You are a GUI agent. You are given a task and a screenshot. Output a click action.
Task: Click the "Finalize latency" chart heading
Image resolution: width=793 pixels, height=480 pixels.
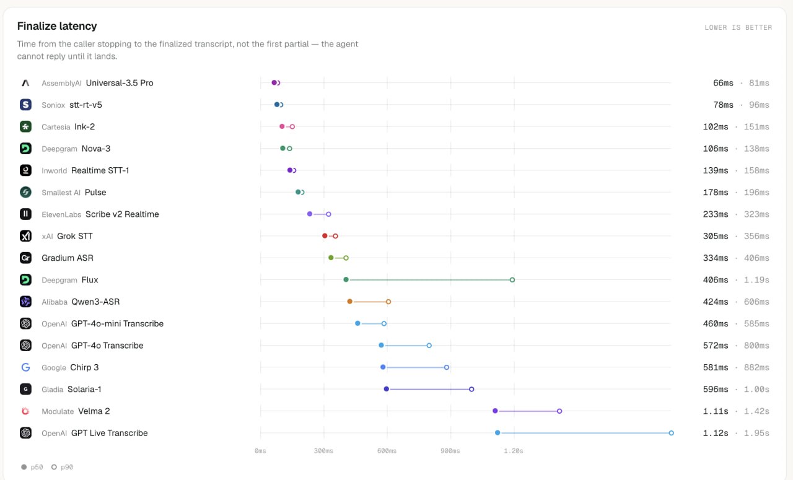point(57,26)
